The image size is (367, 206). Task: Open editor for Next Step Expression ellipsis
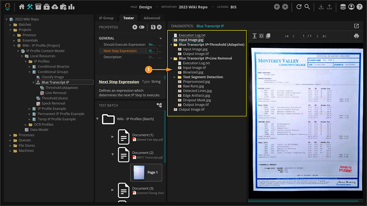(160, 51)
